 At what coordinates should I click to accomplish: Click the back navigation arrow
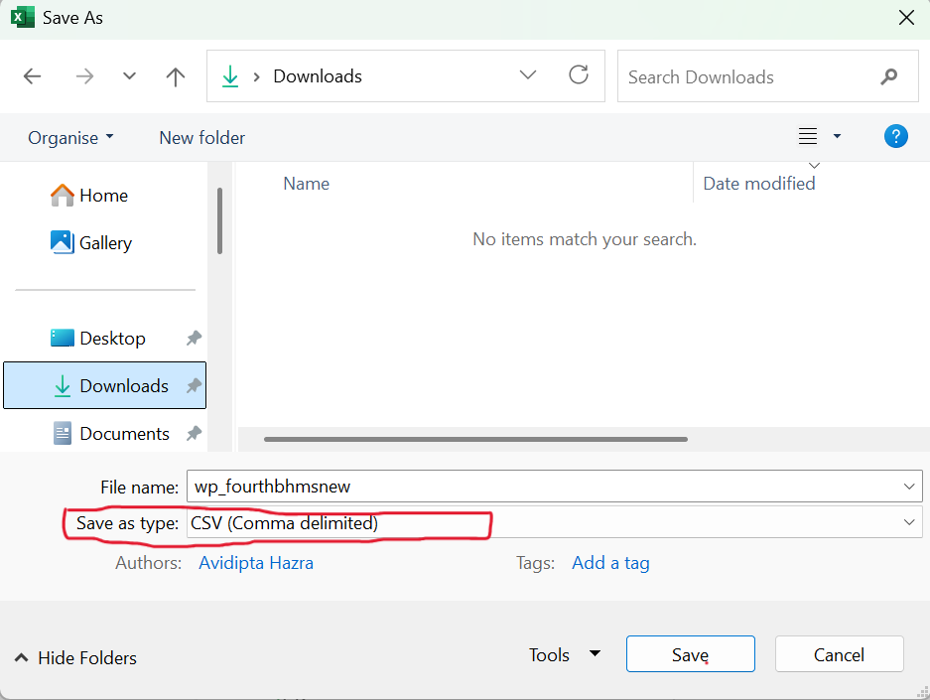[33, 76]
